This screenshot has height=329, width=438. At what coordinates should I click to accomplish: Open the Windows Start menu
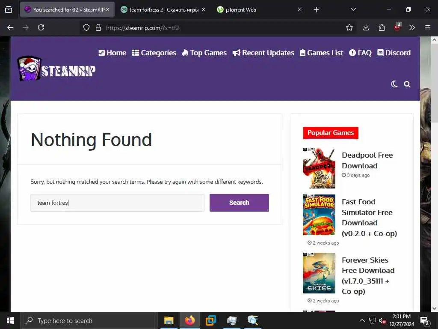(10, 320)
